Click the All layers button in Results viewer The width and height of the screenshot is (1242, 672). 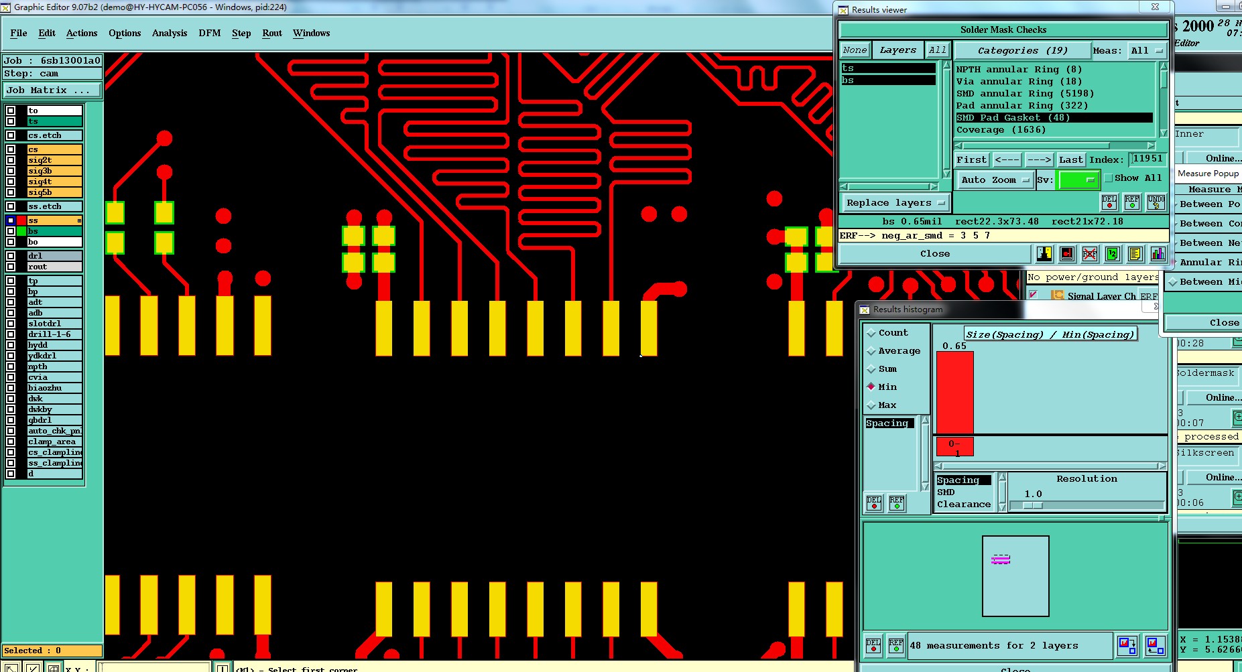click(x=938, y=50)
